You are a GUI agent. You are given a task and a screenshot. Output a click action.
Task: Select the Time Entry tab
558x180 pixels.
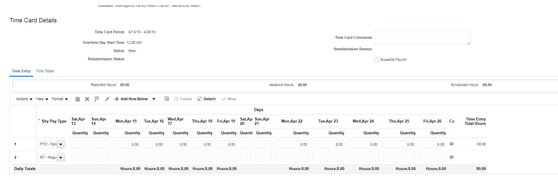[21, 71]
